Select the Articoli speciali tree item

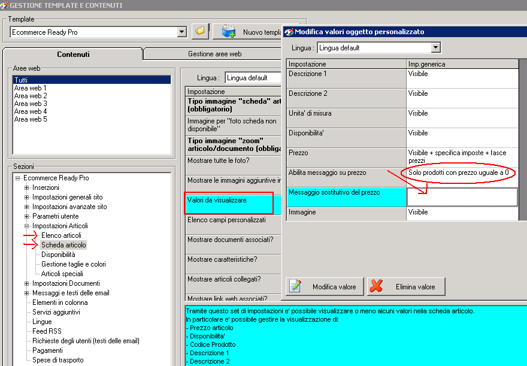pos(62,274)
